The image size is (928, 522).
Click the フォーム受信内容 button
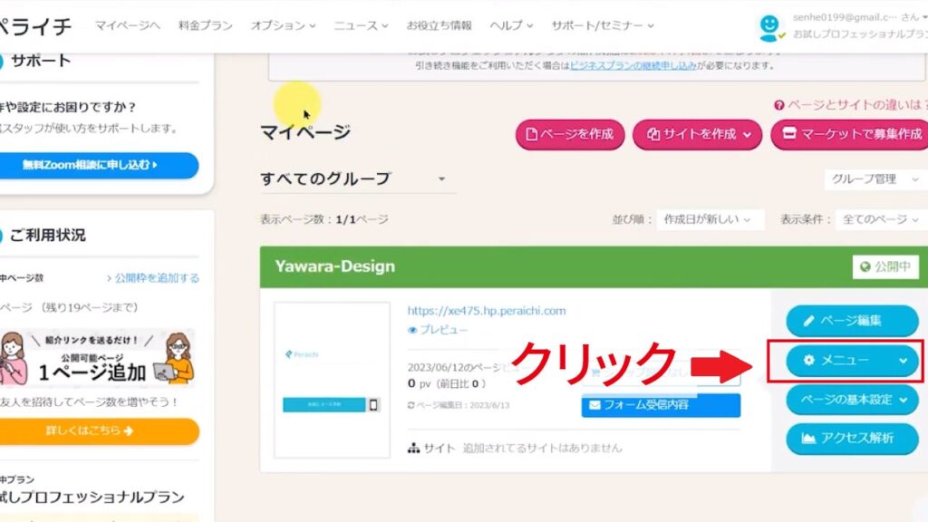[x=661, y=405]
